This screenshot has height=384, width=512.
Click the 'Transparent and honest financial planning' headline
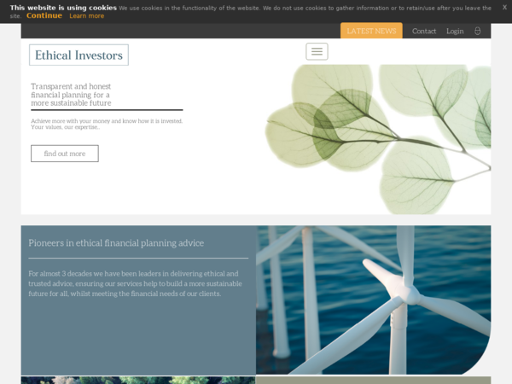(x=71, y=95)
